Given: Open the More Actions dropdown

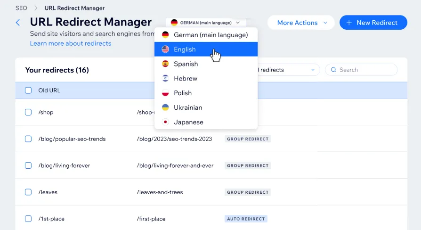Looking at the screenshot, I should (301, 23).
